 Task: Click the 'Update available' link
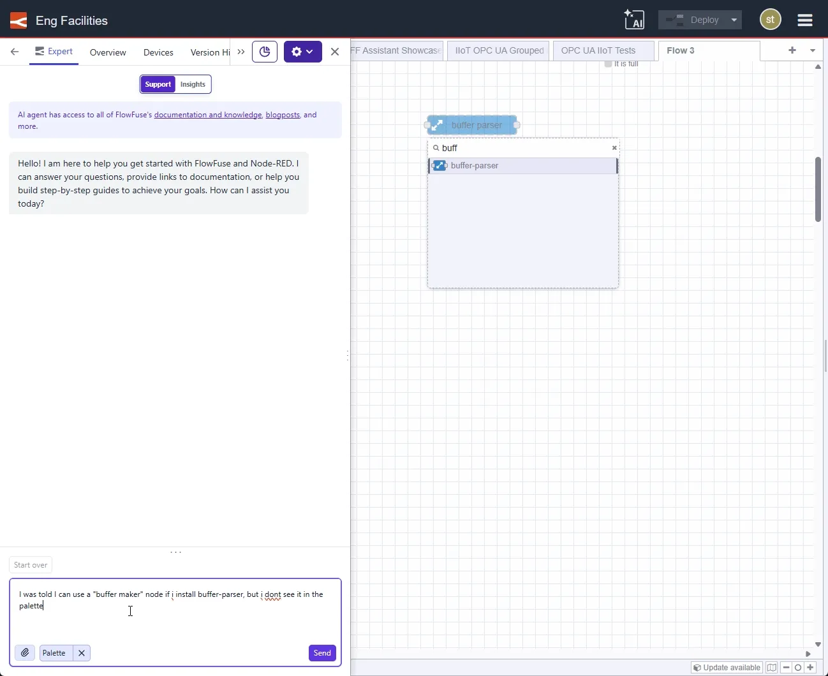[727, 667]
